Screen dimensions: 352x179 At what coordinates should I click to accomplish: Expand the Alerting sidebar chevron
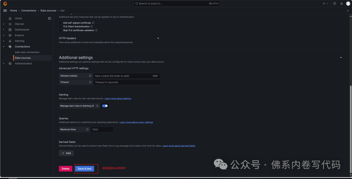[4, 41]
